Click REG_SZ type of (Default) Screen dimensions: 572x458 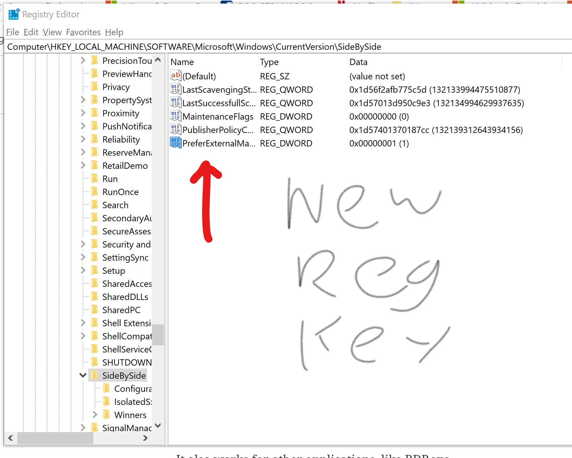click(275, 76)
